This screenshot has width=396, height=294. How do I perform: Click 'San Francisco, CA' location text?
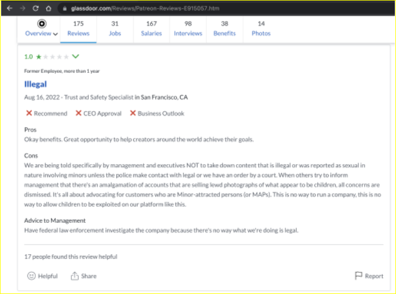coord(164,97)
